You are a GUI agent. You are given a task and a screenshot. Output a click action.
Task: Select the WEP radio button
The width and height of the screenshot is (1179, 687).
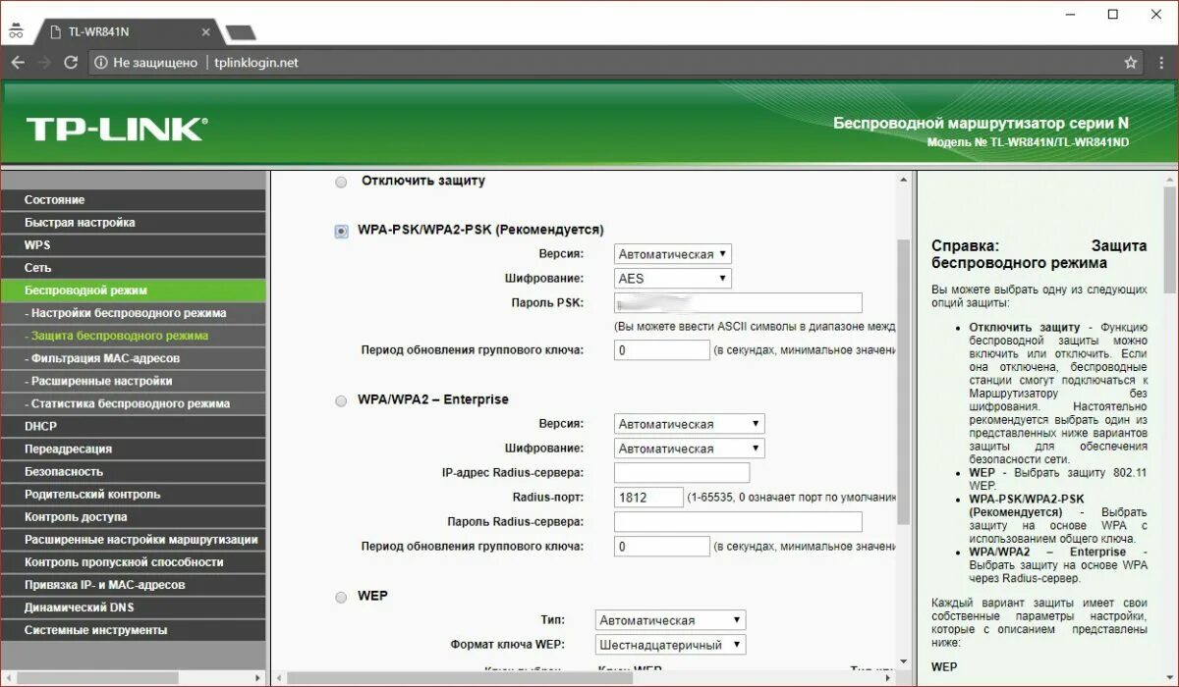coord(341,597)
